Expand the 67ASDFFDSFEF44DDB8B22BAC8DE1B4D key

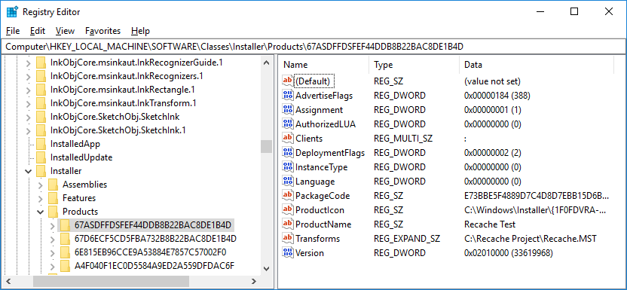[x=53, y=225]
